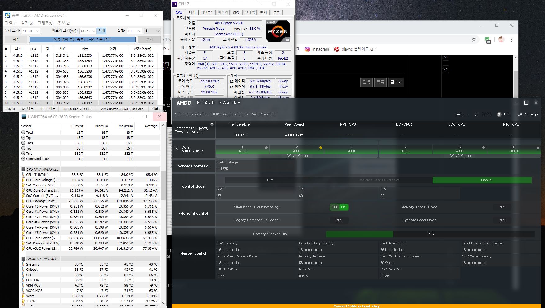Click CPU Voltage value 1.1375
545x308 pixels.
click(x=223, y=169)
